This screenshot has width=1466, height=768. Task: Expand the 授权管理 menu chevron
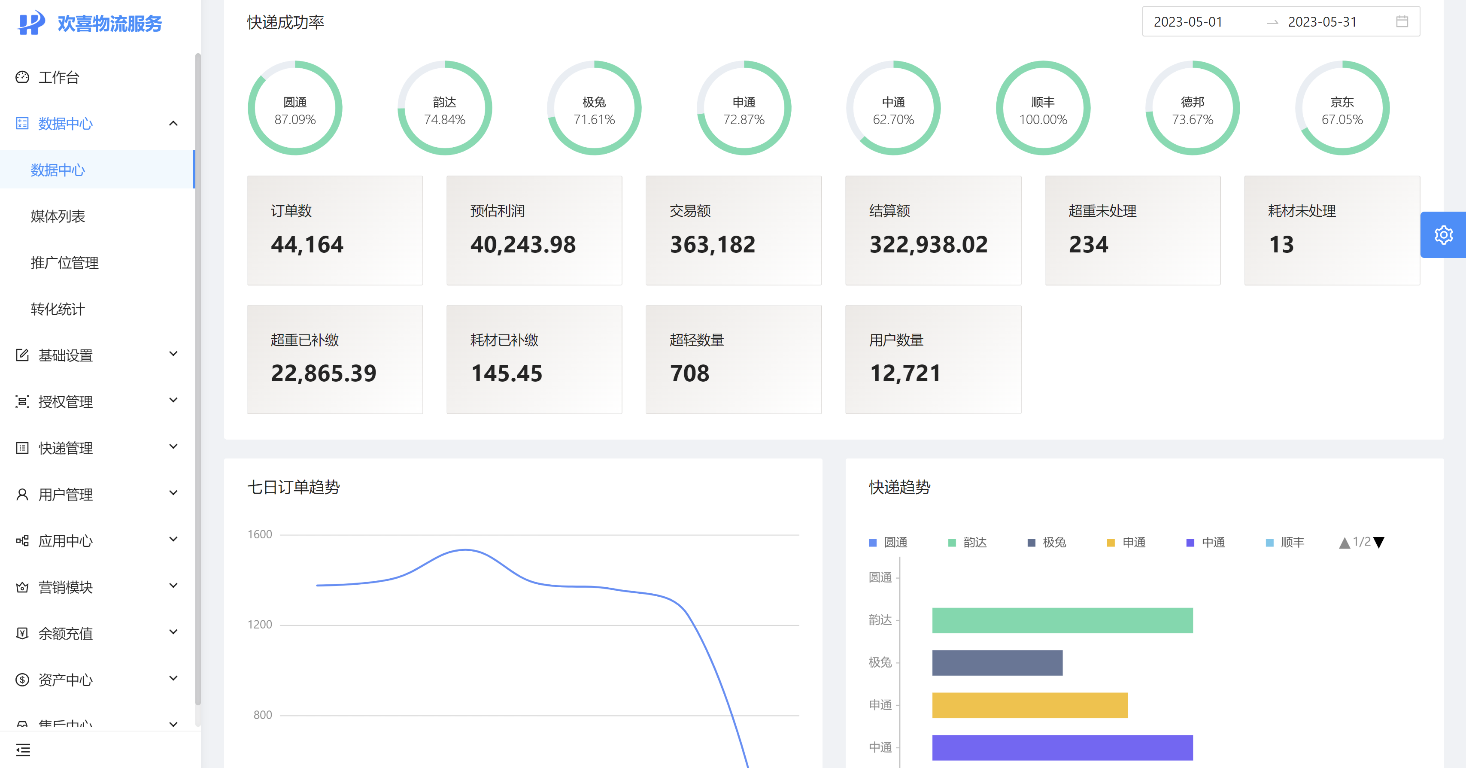[x=173, y=400]
